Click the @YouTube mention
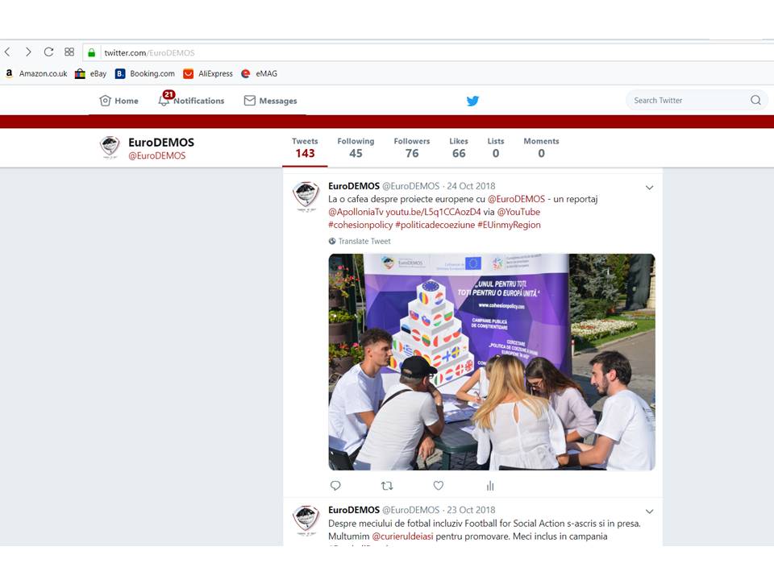Screen dimensions: 774x580 pyautogui.click(x=518, y=212)
